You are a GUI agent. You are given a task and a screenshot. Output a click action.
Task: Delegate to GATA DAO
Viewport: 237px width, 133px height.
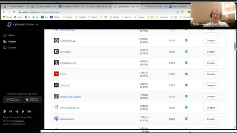coord(211,52)
